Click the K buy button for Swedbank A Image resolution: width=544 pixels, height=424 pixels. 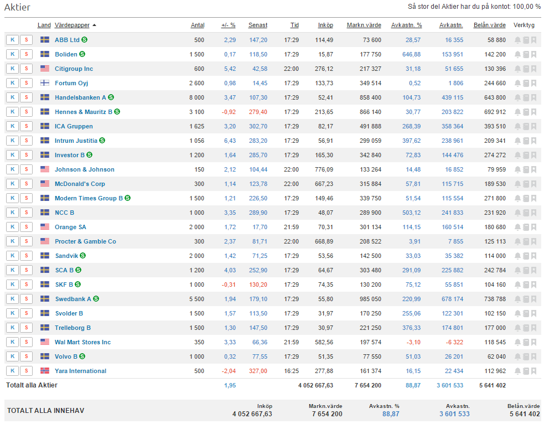[13, 299]
